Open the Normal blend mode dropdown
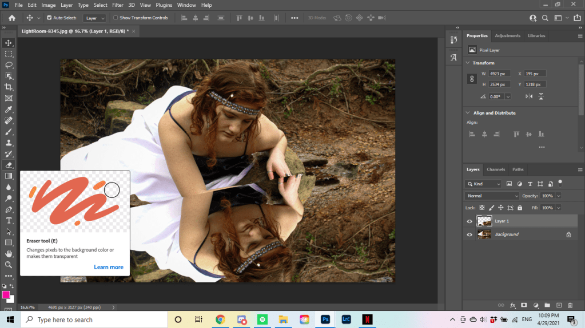 [492, 196]
